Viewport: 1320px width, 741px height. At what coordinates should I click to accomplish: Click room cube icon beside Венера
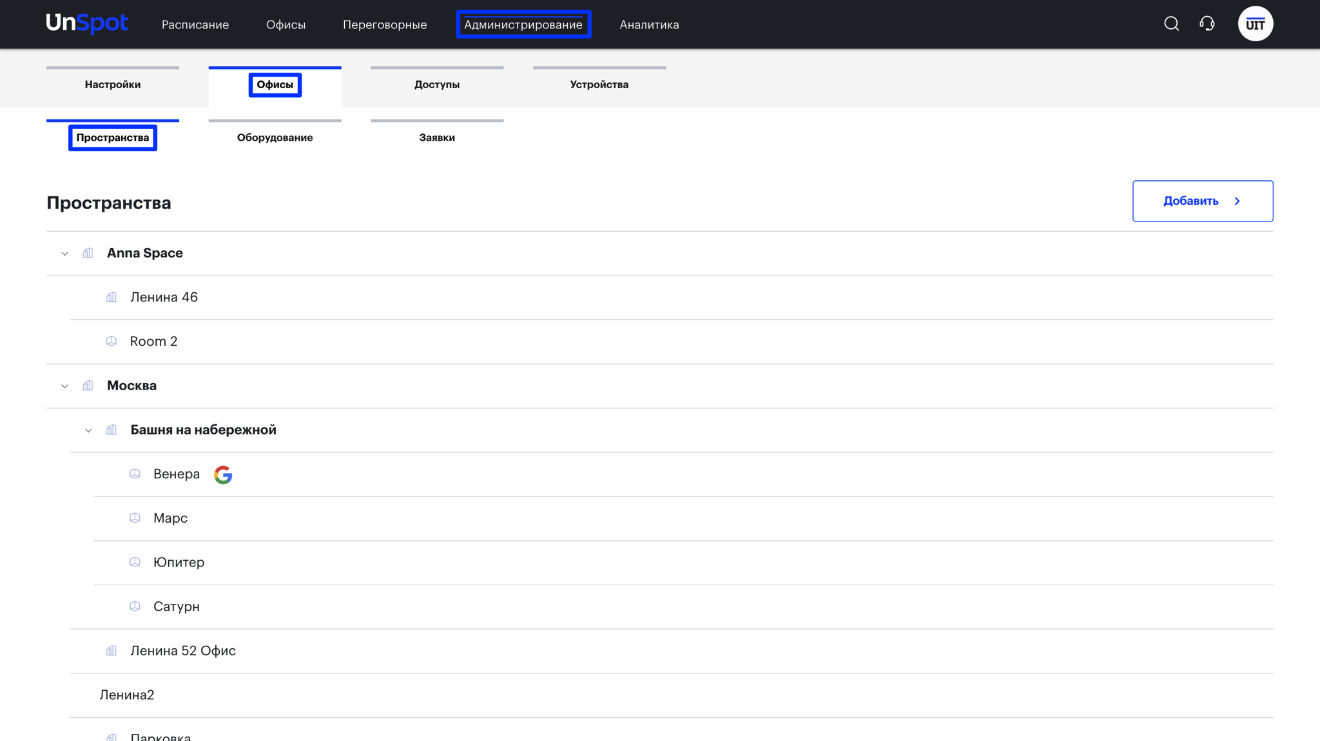[135, 474]
